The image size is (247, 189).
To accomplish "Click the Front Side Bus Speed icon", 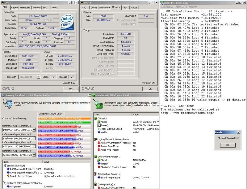I will click(x=99, y=129).
